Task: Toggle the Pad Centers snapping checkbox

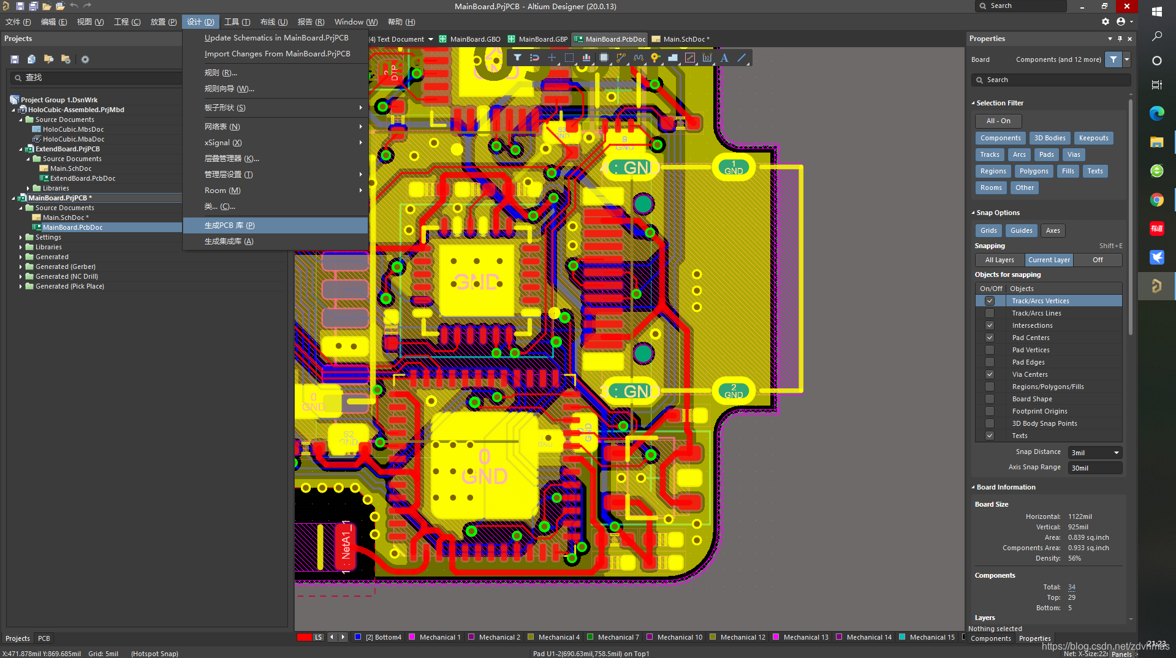Action: pyautogui.click(x=989, y=338)
